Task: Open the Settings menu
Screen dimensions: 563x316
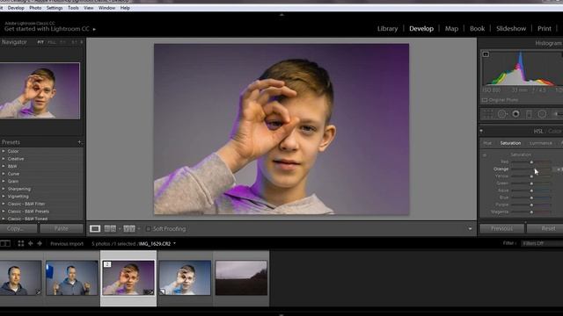Action: point(55,8)
